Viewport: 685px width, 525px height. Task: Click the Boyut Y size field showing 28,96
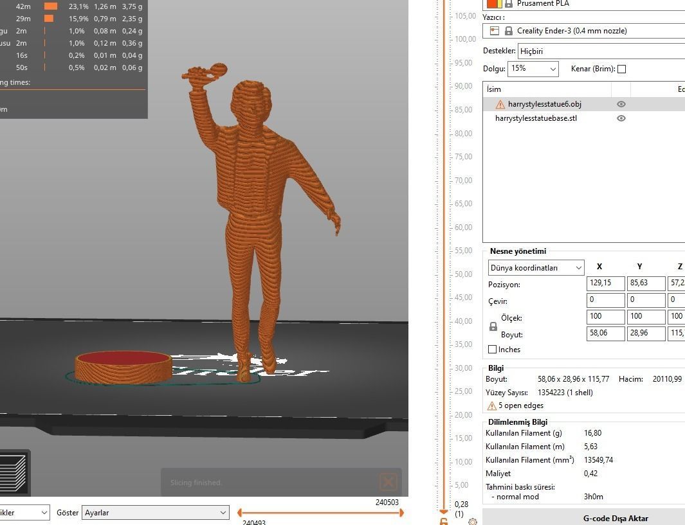coord(646,333)
